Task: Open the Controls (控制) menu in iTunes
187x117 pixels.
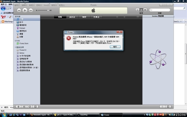Action: click(x=39, y=5)
